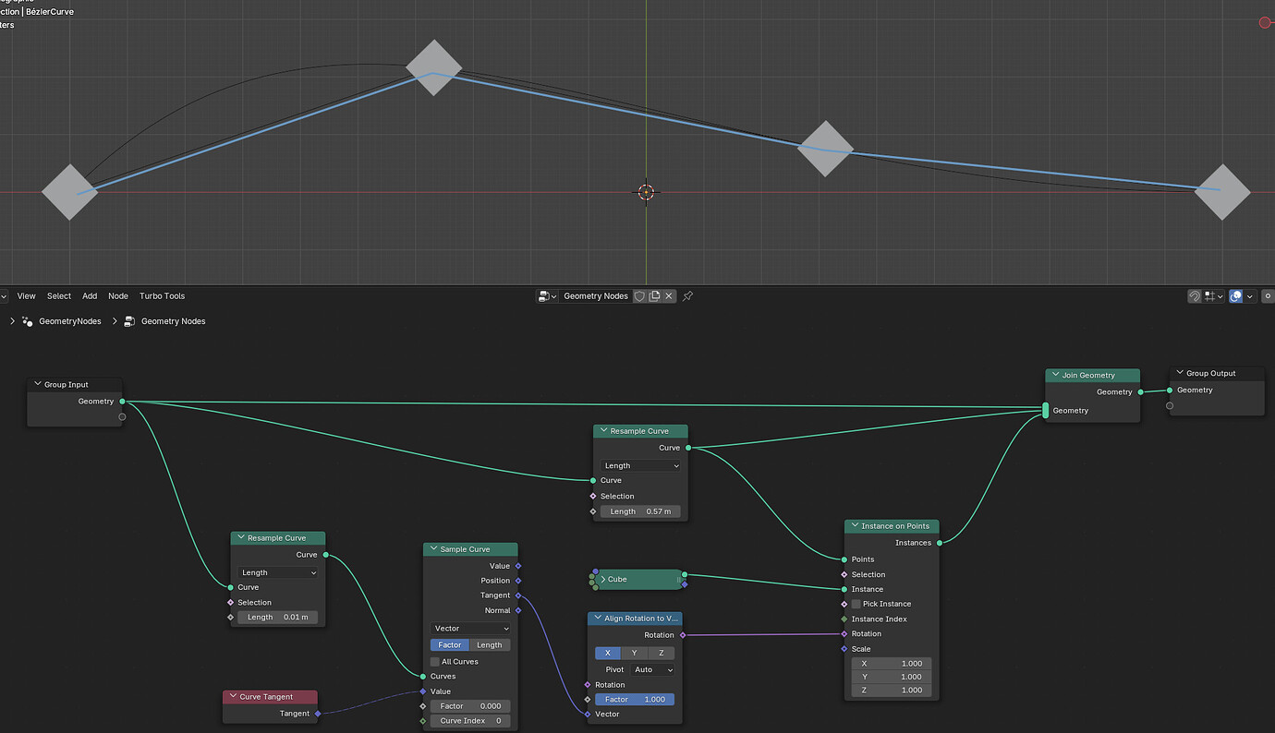This screenshot has width=1275, height=733.
Task: Collapse the Align Rotation to Vector node
Action: [x=598, y=619]
